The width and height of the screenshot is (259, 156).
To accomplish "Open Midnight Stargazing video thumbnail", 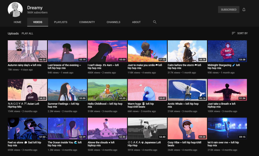I will [x=227, y=51].
